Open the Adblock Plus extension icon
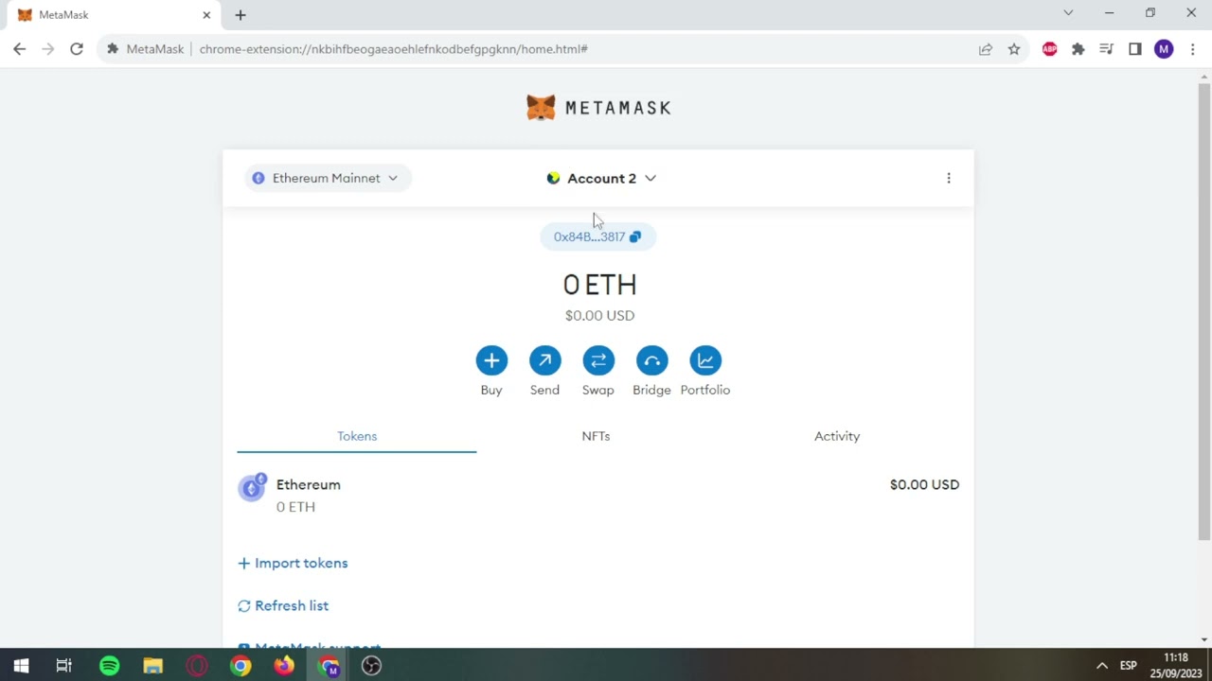1212x681 pixels. (1049, 49)
